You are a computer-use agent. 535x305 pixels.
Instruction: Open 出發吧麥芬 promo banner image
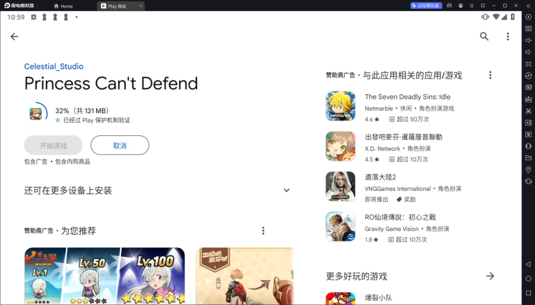click(245, 276)
